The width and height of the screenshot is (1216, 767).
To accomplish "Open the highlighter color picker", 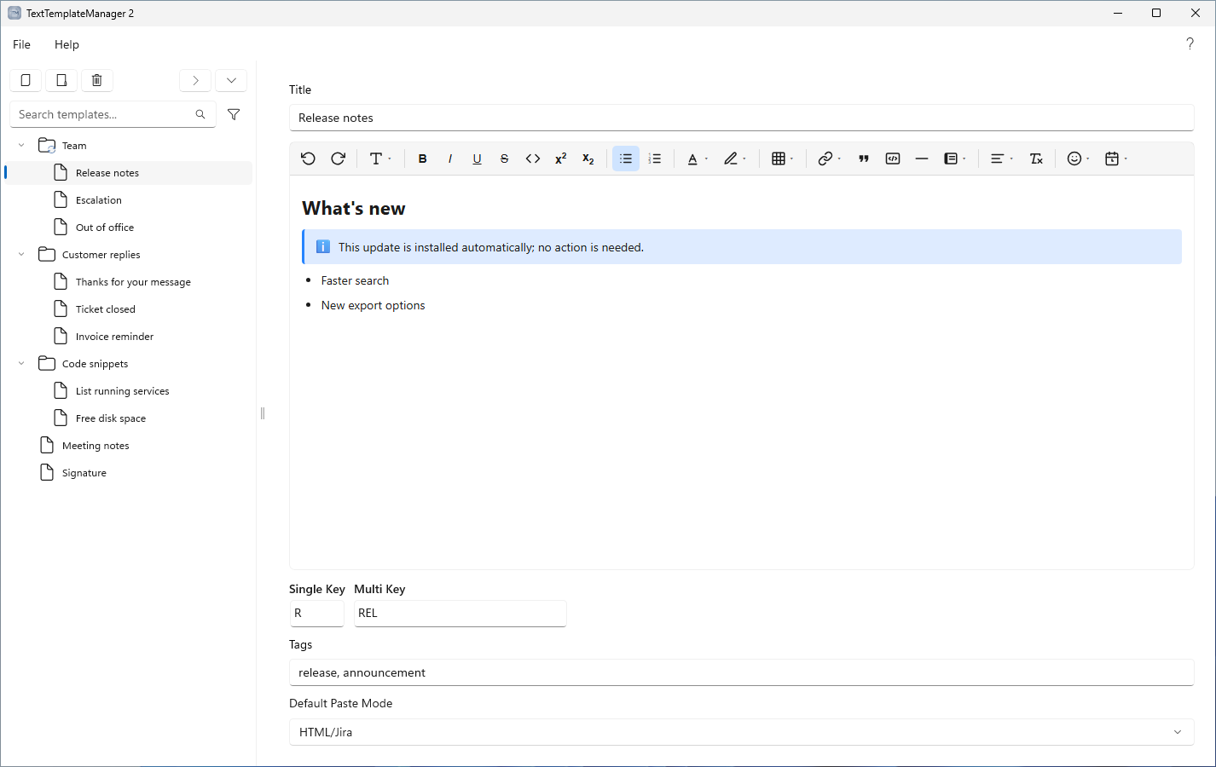I will (734, 159).
